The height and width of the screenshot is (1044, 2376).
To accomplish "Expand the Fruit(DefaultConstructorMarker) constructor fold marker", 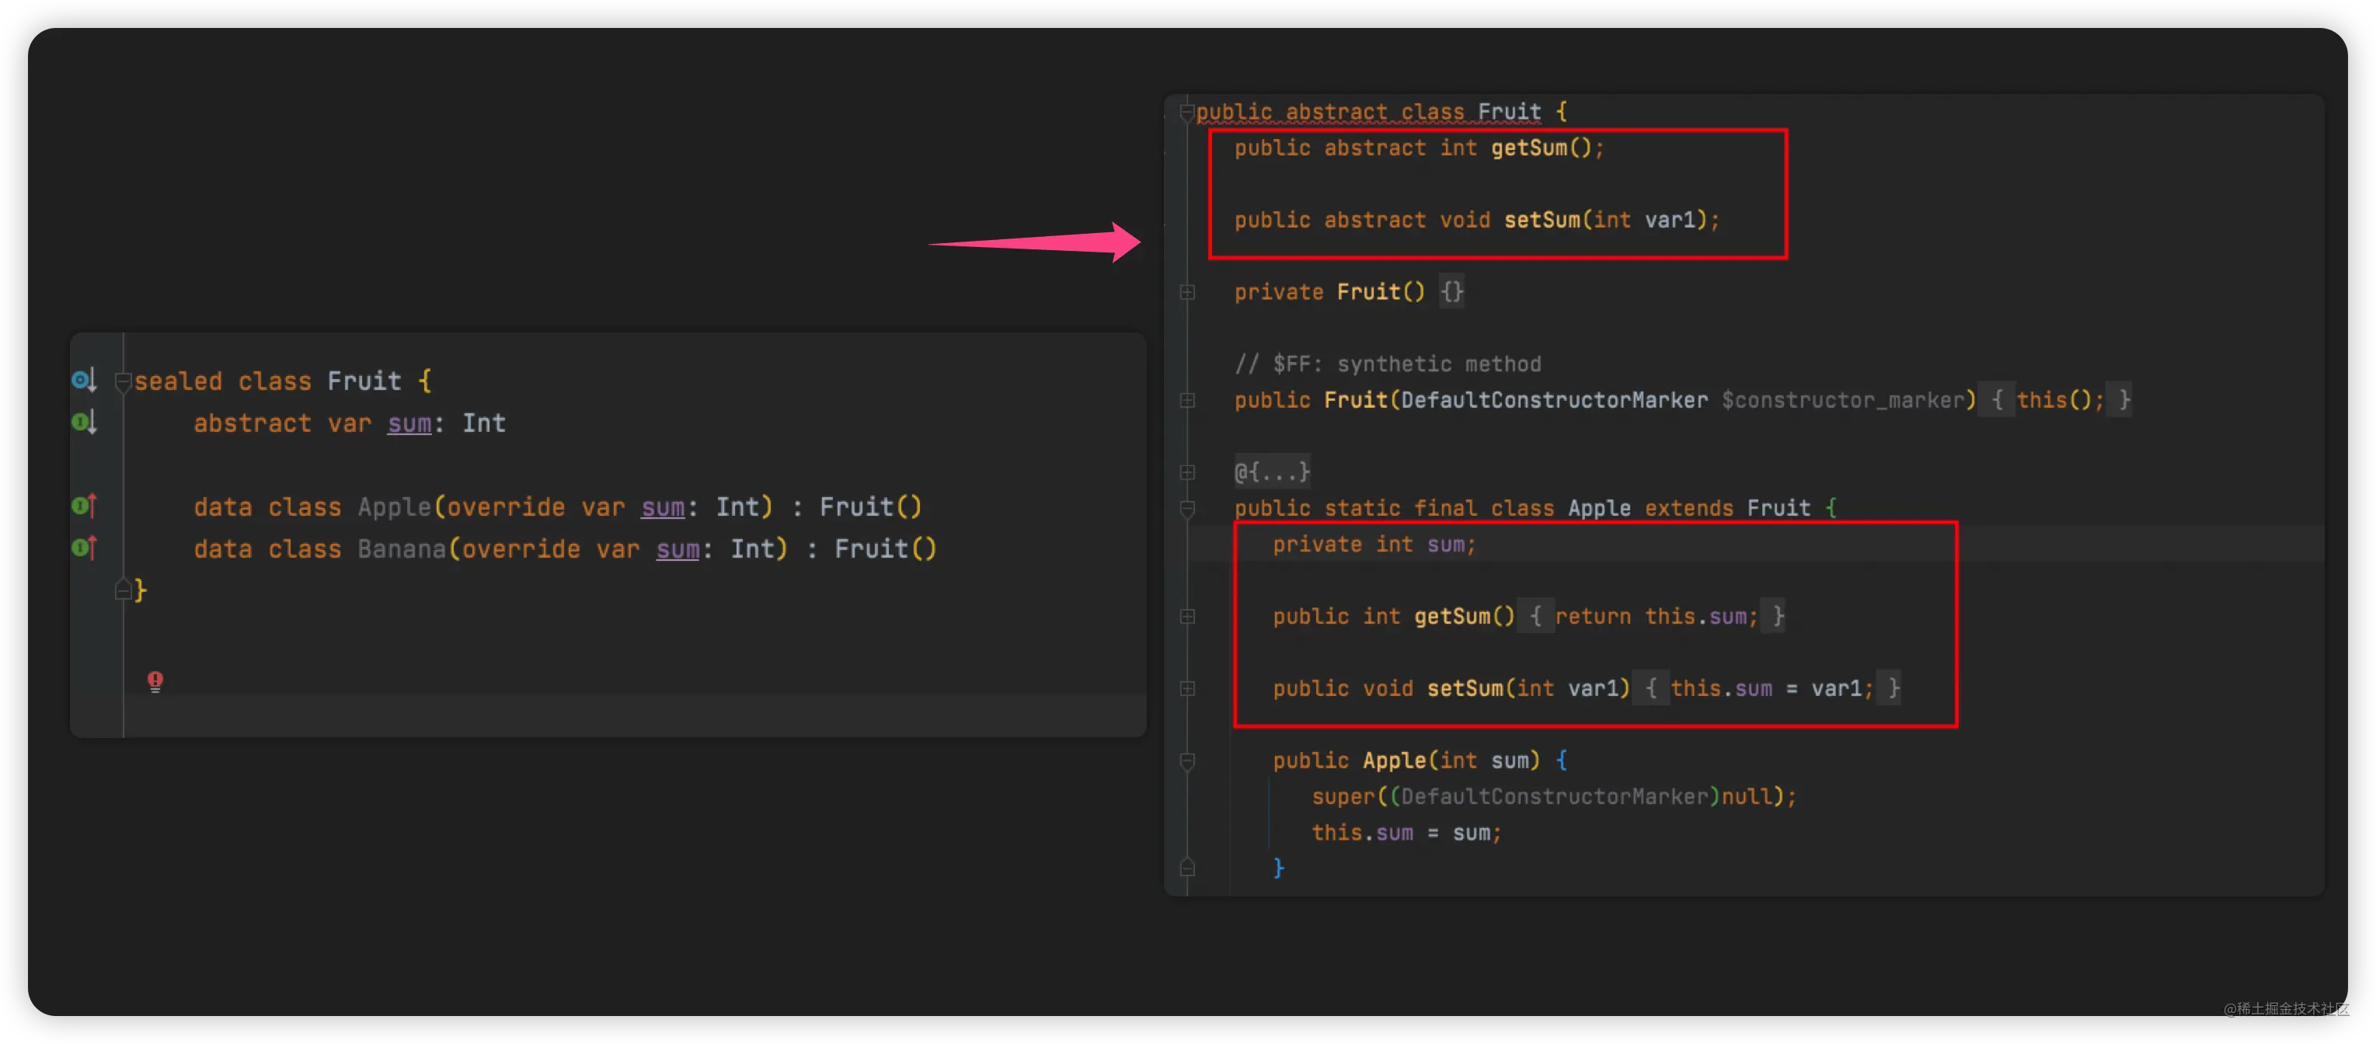I will 1187,400.
